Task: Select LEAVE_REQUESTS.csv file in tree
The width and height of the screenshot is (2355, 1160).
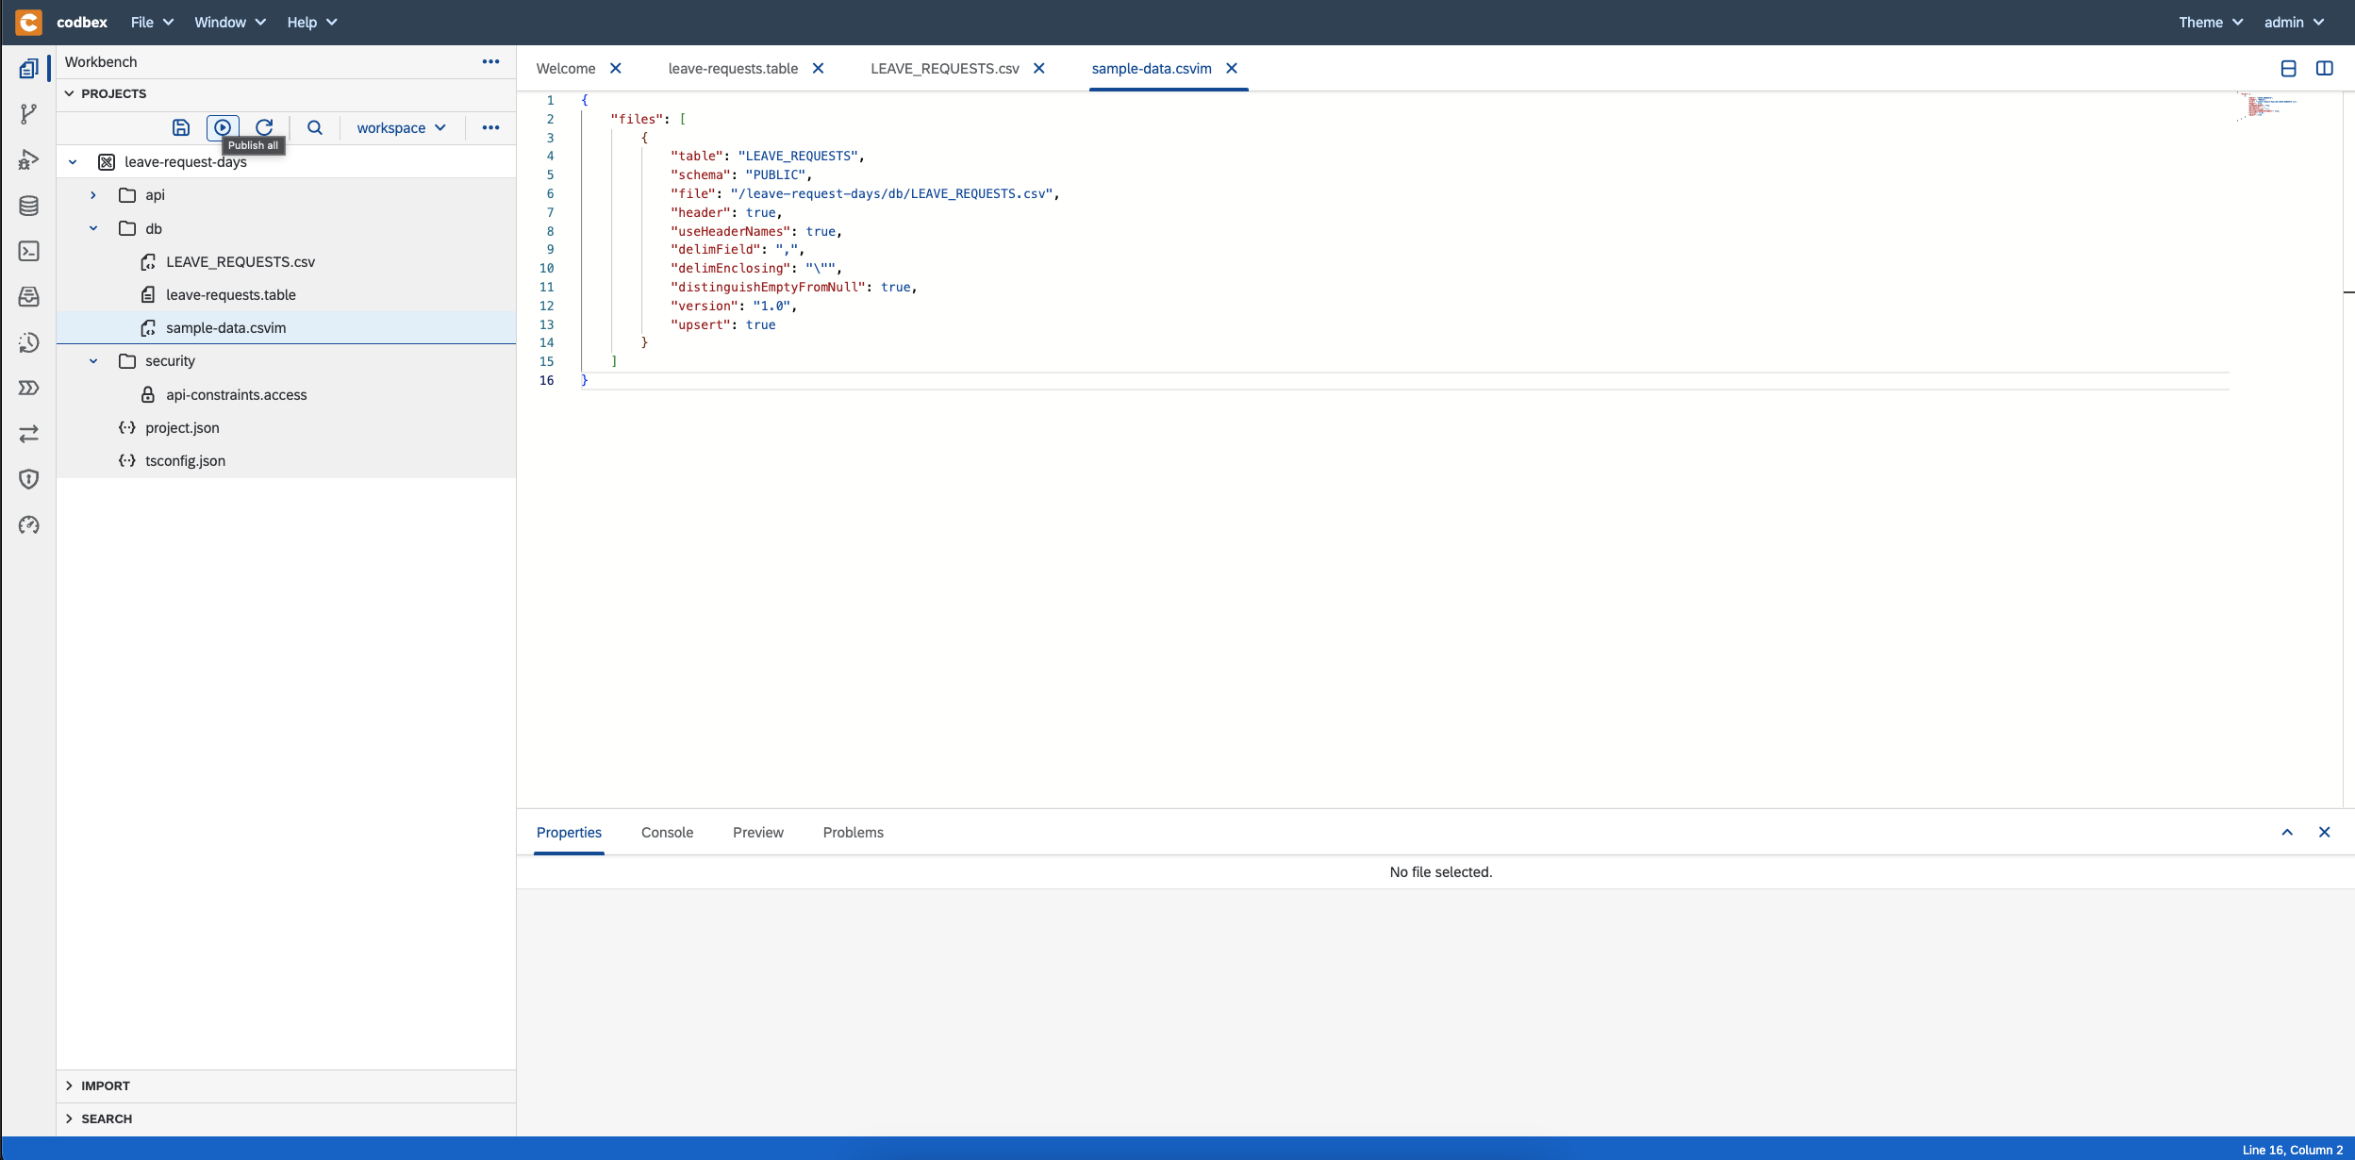Action: (240, 261)
